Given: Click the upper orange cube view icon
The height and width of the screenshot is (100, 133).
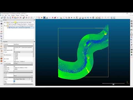Looking at the screenshot, I should pos(1,59).
